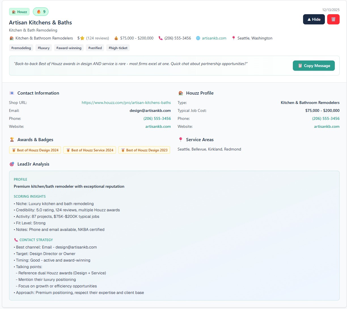Image resolution: width=347 pixels, height=309 pixels.
Task: Click the Houzz source badge
Action: [x=19, y=12]
